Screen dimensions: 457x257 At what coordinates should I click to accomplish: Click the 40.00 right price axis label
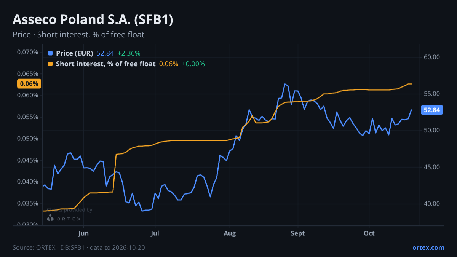432,204
